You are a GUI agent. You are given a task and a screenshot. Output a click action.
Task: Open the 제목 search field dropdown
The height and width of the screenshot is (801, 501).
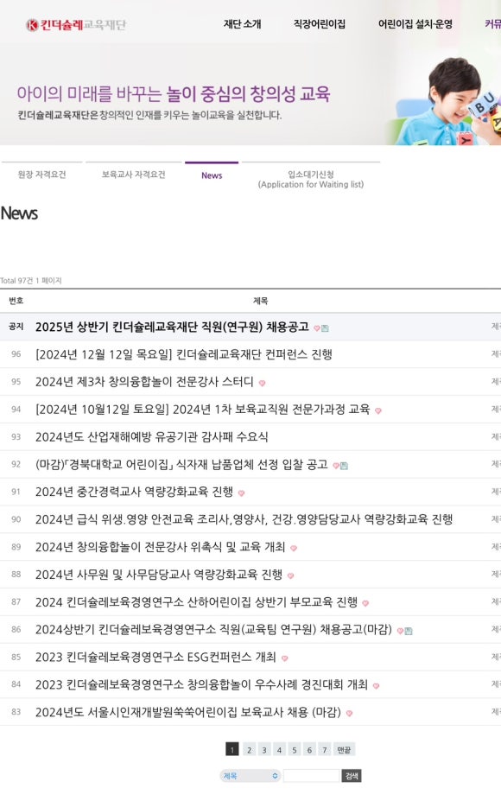point(250,776)
